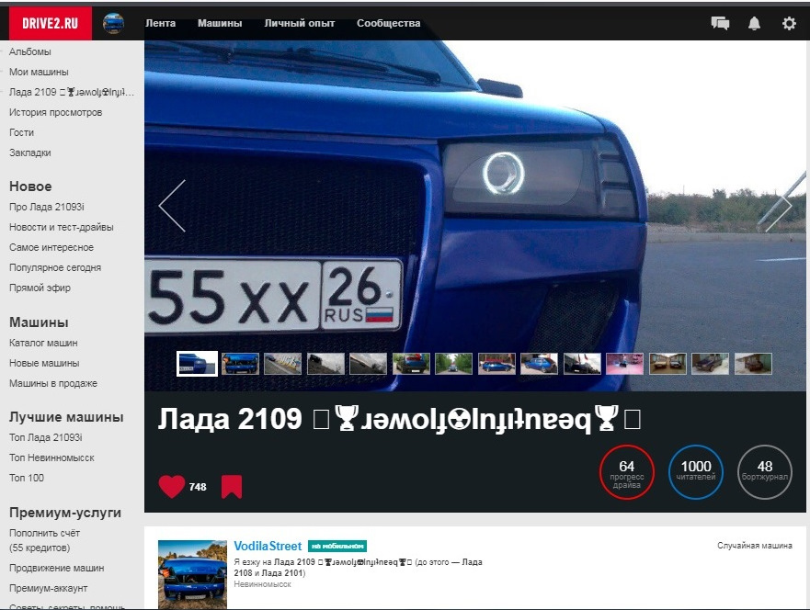Open the messages chat icon

click(720, 23)
